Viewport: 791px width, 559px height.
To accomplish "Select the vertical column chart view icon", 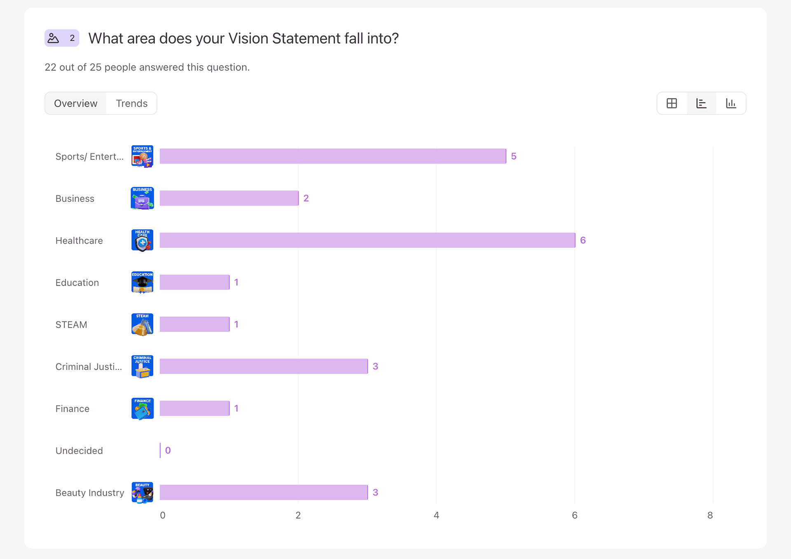I will (x=731, y=103).
